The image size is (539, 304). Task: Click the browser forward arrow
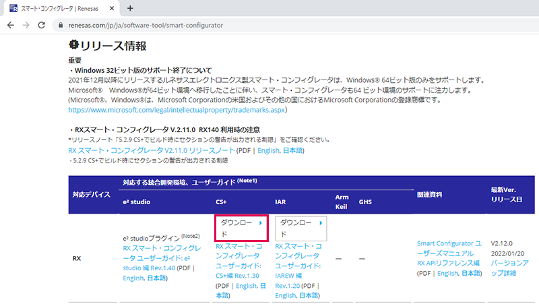tap(26, 25)
